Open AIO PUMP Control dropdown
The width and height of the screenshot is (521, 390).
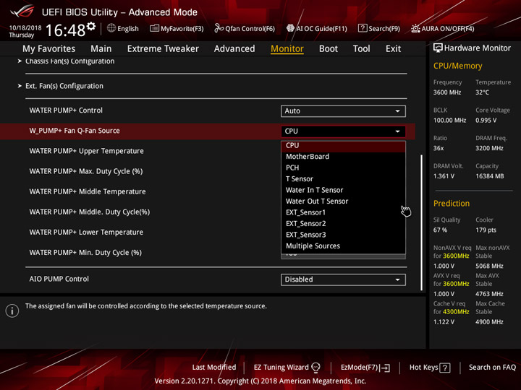[343, 279]
